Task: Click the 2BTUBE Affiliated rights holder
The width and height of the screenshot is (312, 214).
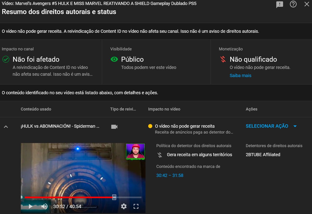Action: [263, 154]
